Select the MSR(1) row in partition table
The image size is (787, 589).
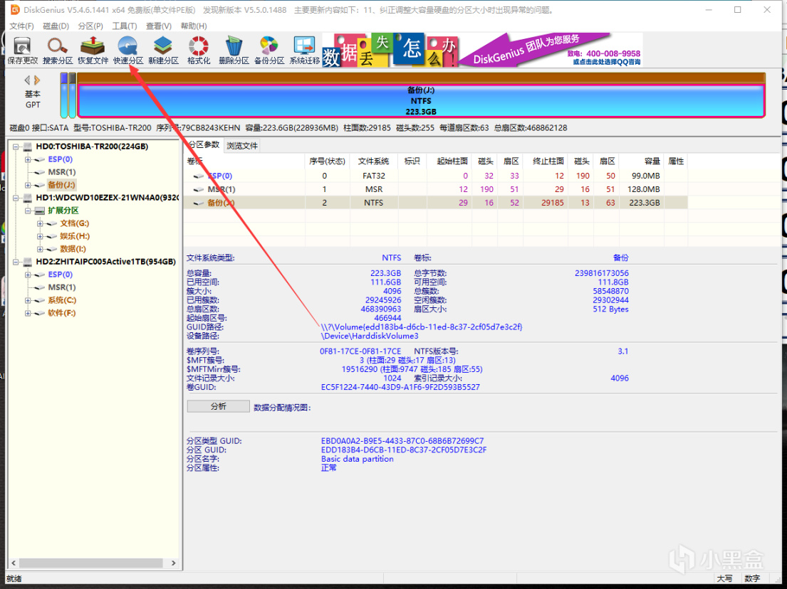pos(436,189)
